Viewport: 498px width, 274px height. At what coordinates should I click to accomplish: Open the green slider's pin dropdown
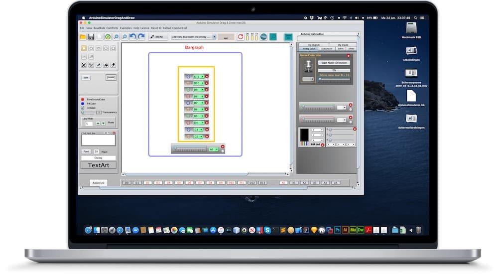(x=342, y=108)
